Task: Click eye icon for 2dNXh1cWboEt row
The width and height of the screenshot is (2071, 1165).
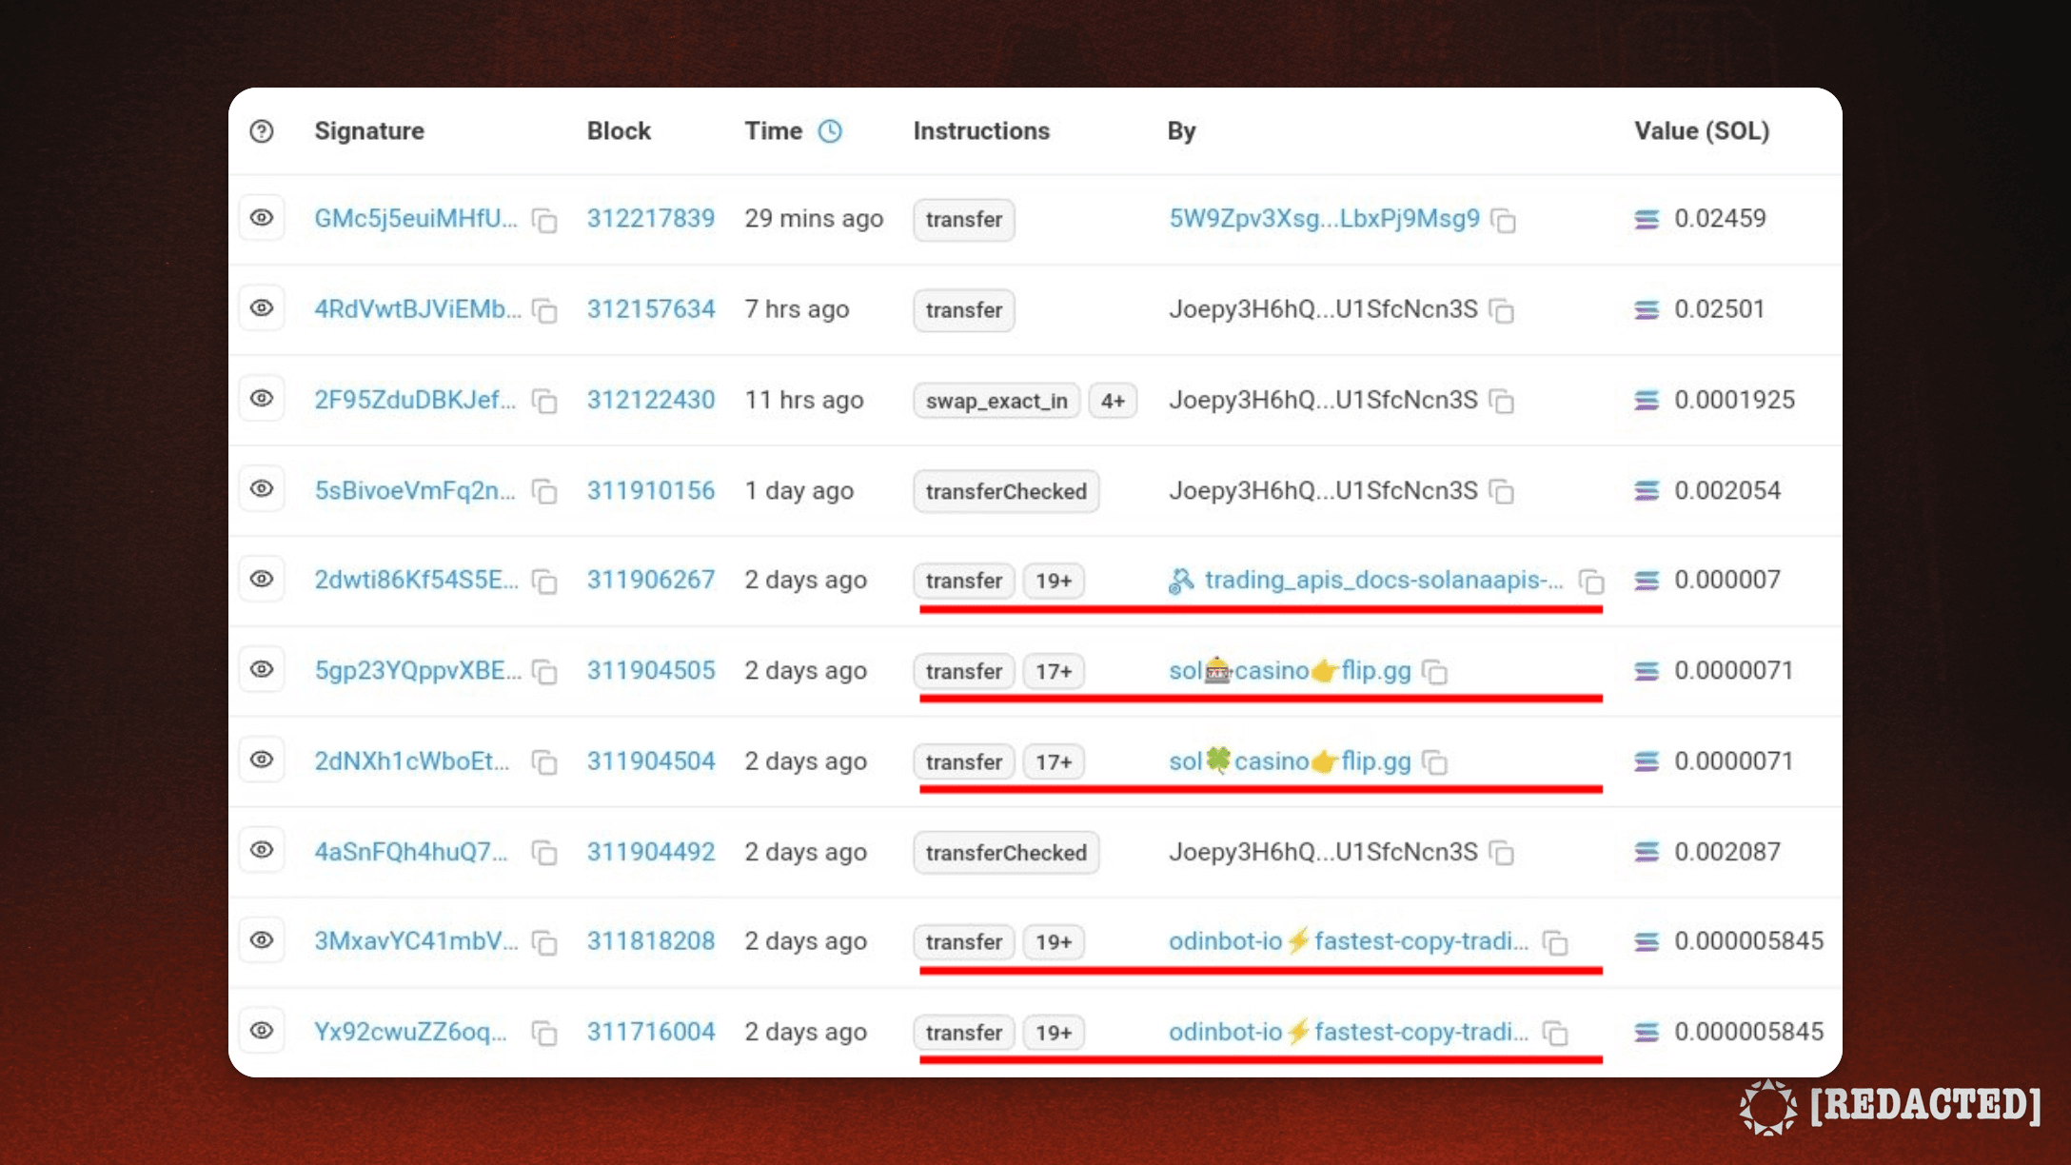Action: click(x=262, y=760)
